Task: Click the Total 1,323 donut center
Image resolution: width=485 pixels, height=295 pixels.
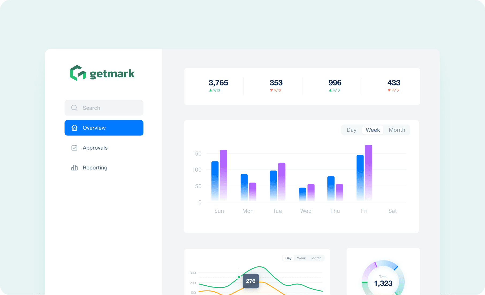Action: [383, 281]
